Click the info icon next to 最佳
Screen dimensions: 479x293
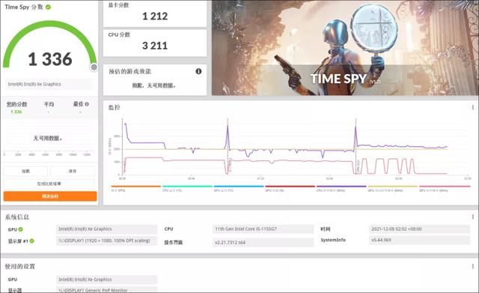[87, 104]
